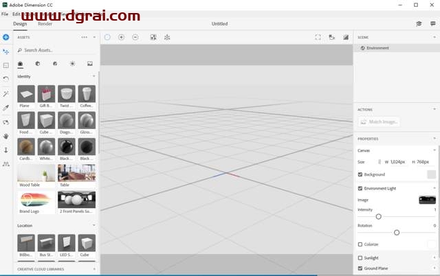This screenshot has height=276, width=440.
Task: Collapse the Canvas properties section
Action: (434, 150)
